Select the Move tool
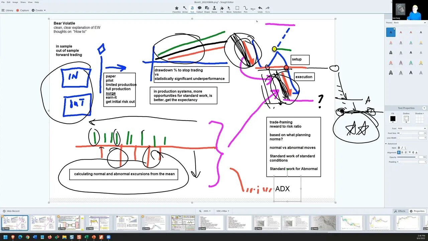 click(x=229, y=9)
